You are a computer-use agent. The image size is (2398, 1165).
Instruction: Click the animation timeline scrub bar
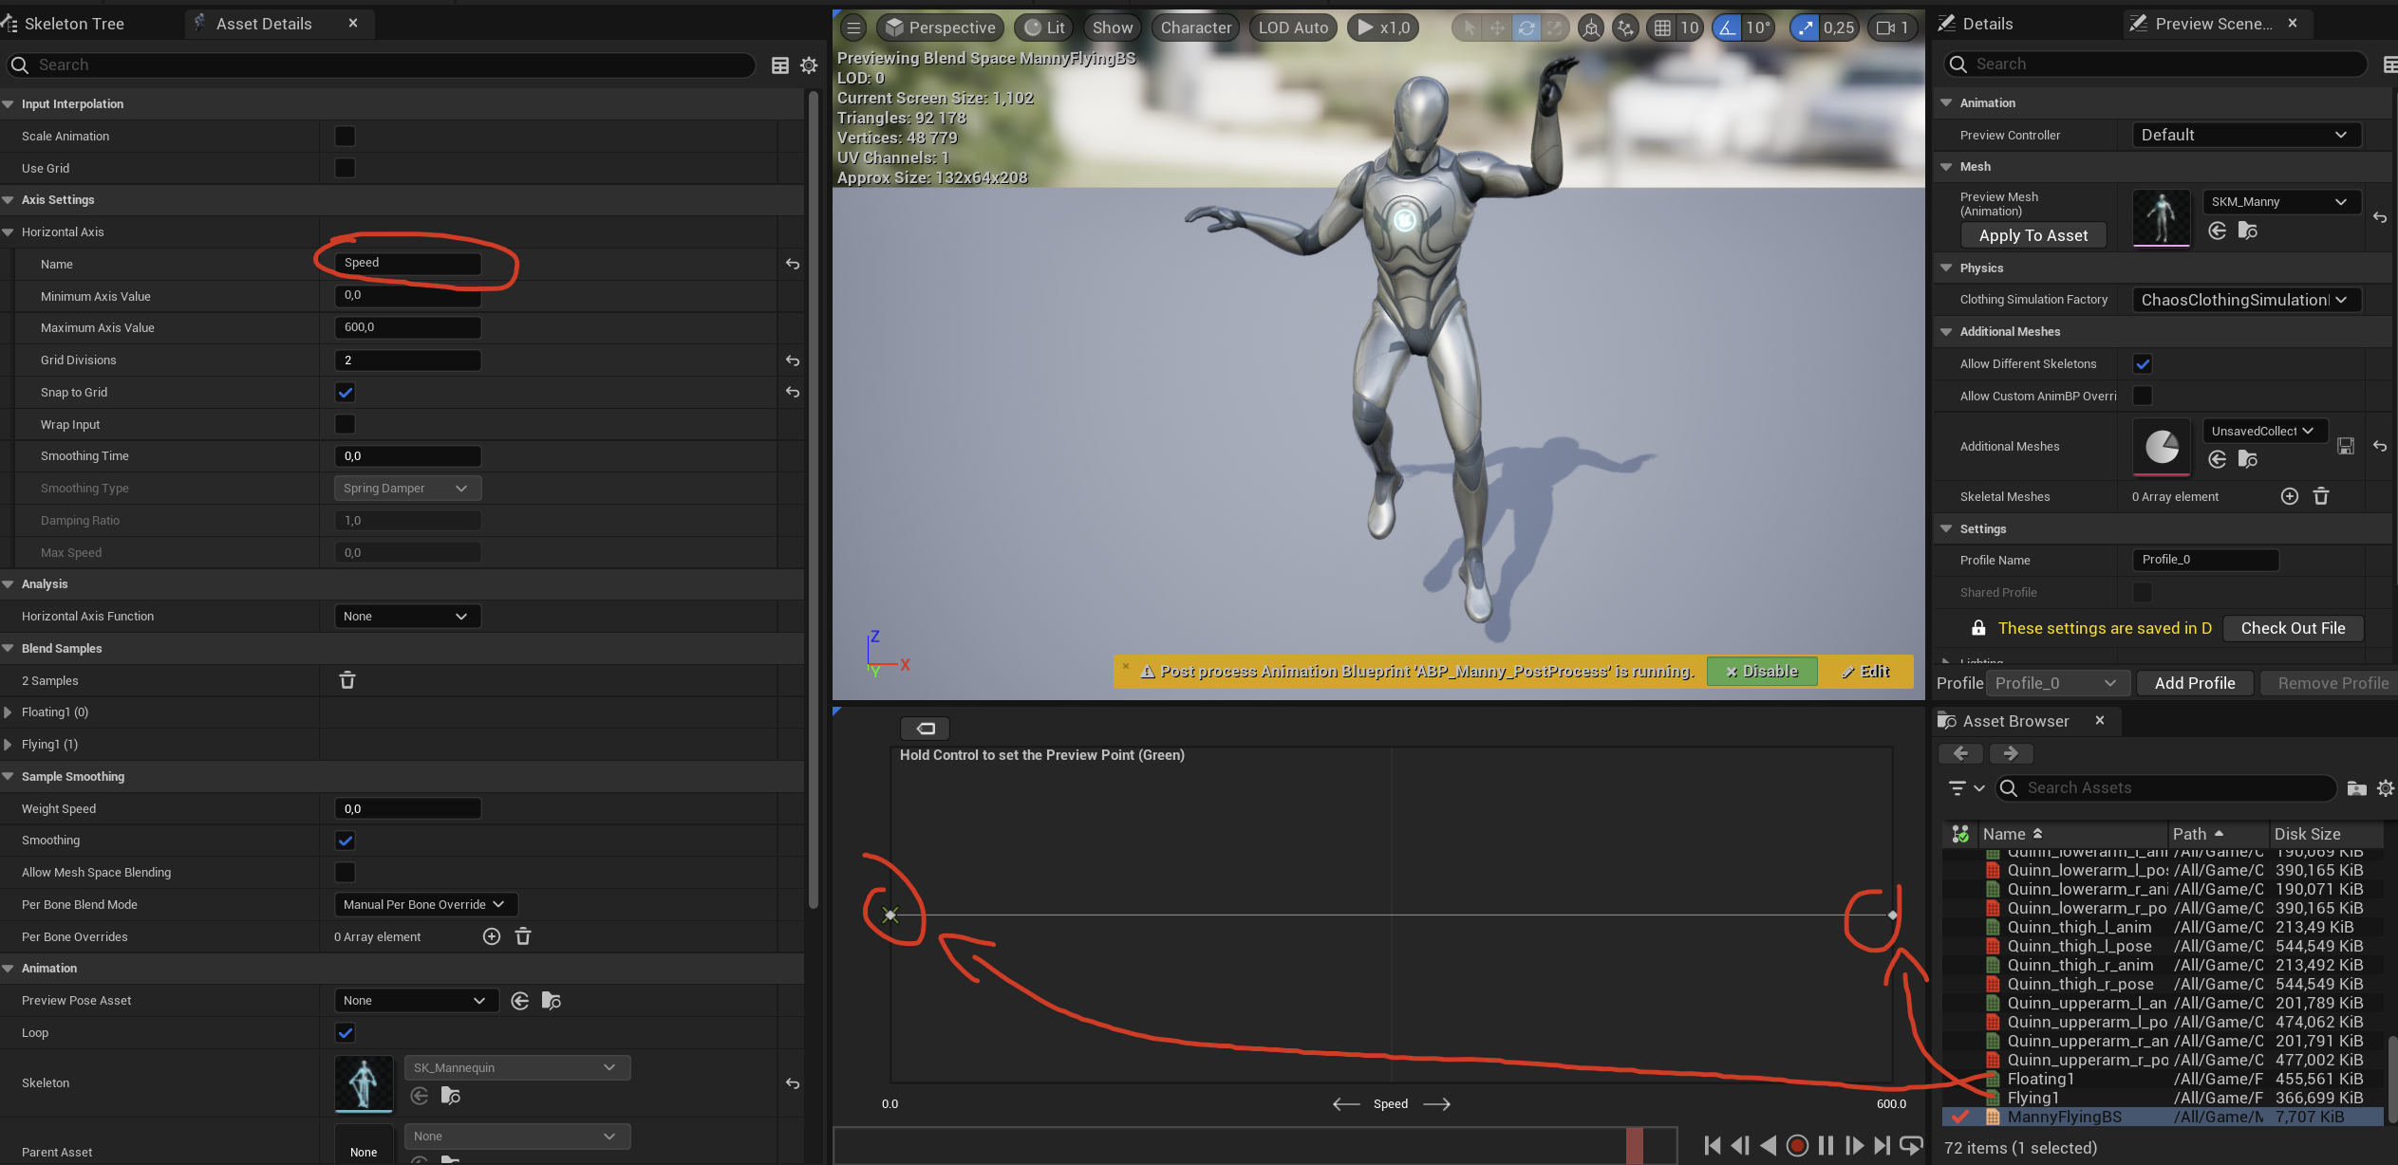pyautogui.click(x=1253, y=1145)
